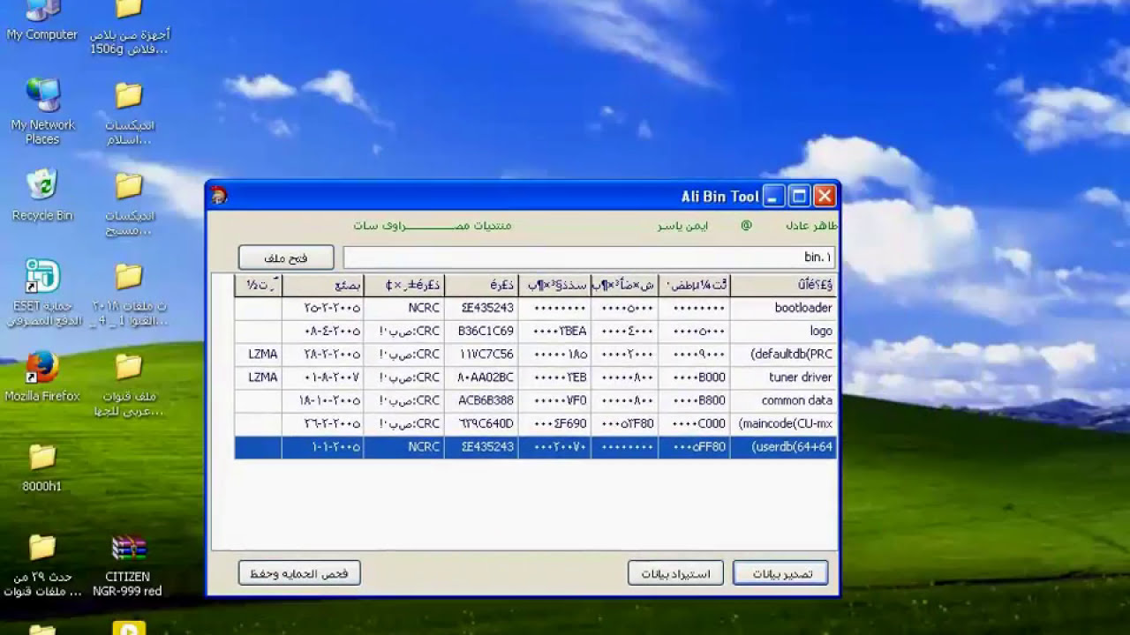This screenshot has height=635, width=1130.
Task: Click the طاهر عادل name in the header
Action: [812, 226]
